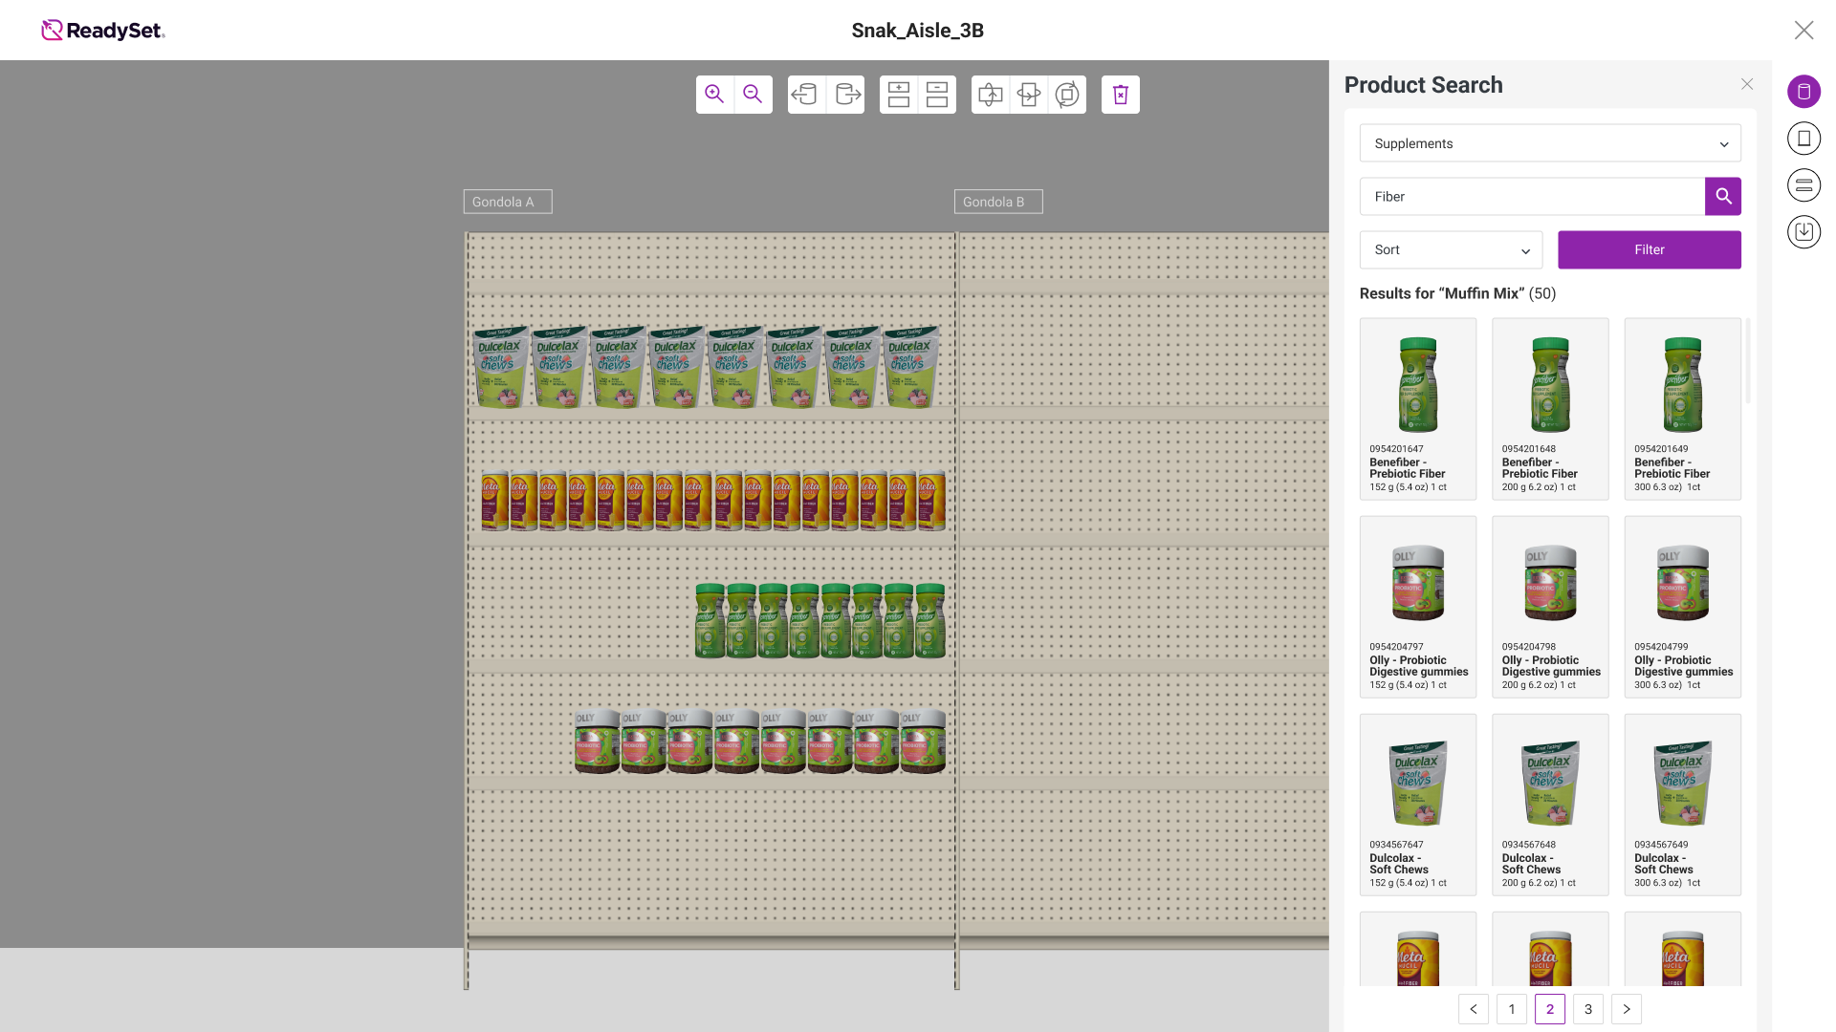
Task: Click the zoom out magnifier icon
Action: [753, 94]
